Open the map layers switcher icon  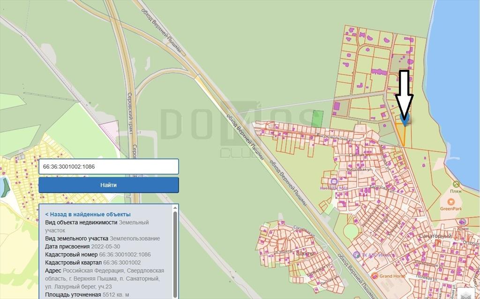click(x=467, y=294)
